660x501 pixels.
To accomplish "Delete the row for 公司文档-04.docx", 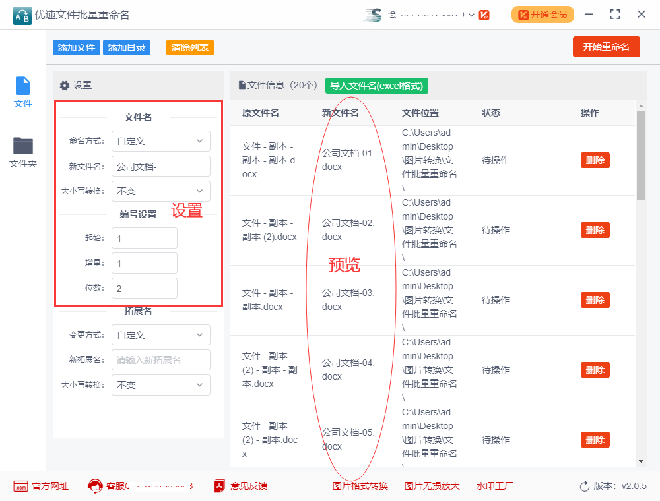I will pyautogui.click(x=595, y=370).
